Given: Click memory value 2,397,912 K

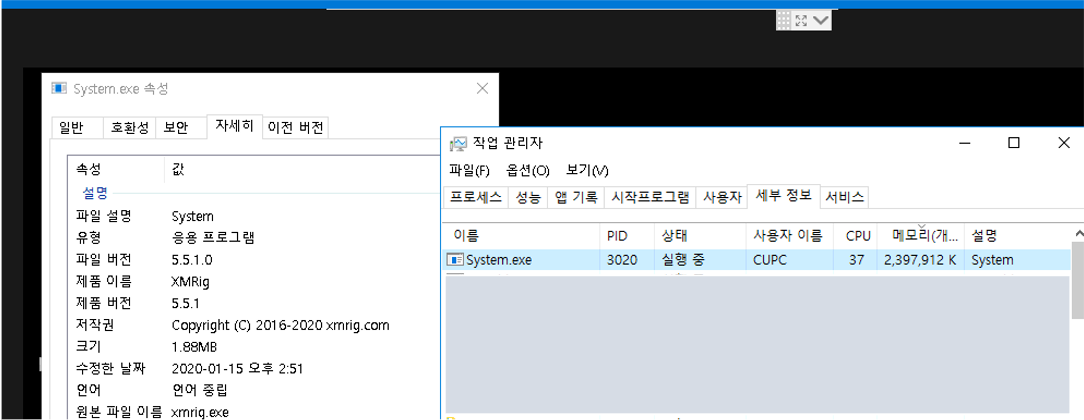Looking at the screenshot, I should [x=920, y=260].
